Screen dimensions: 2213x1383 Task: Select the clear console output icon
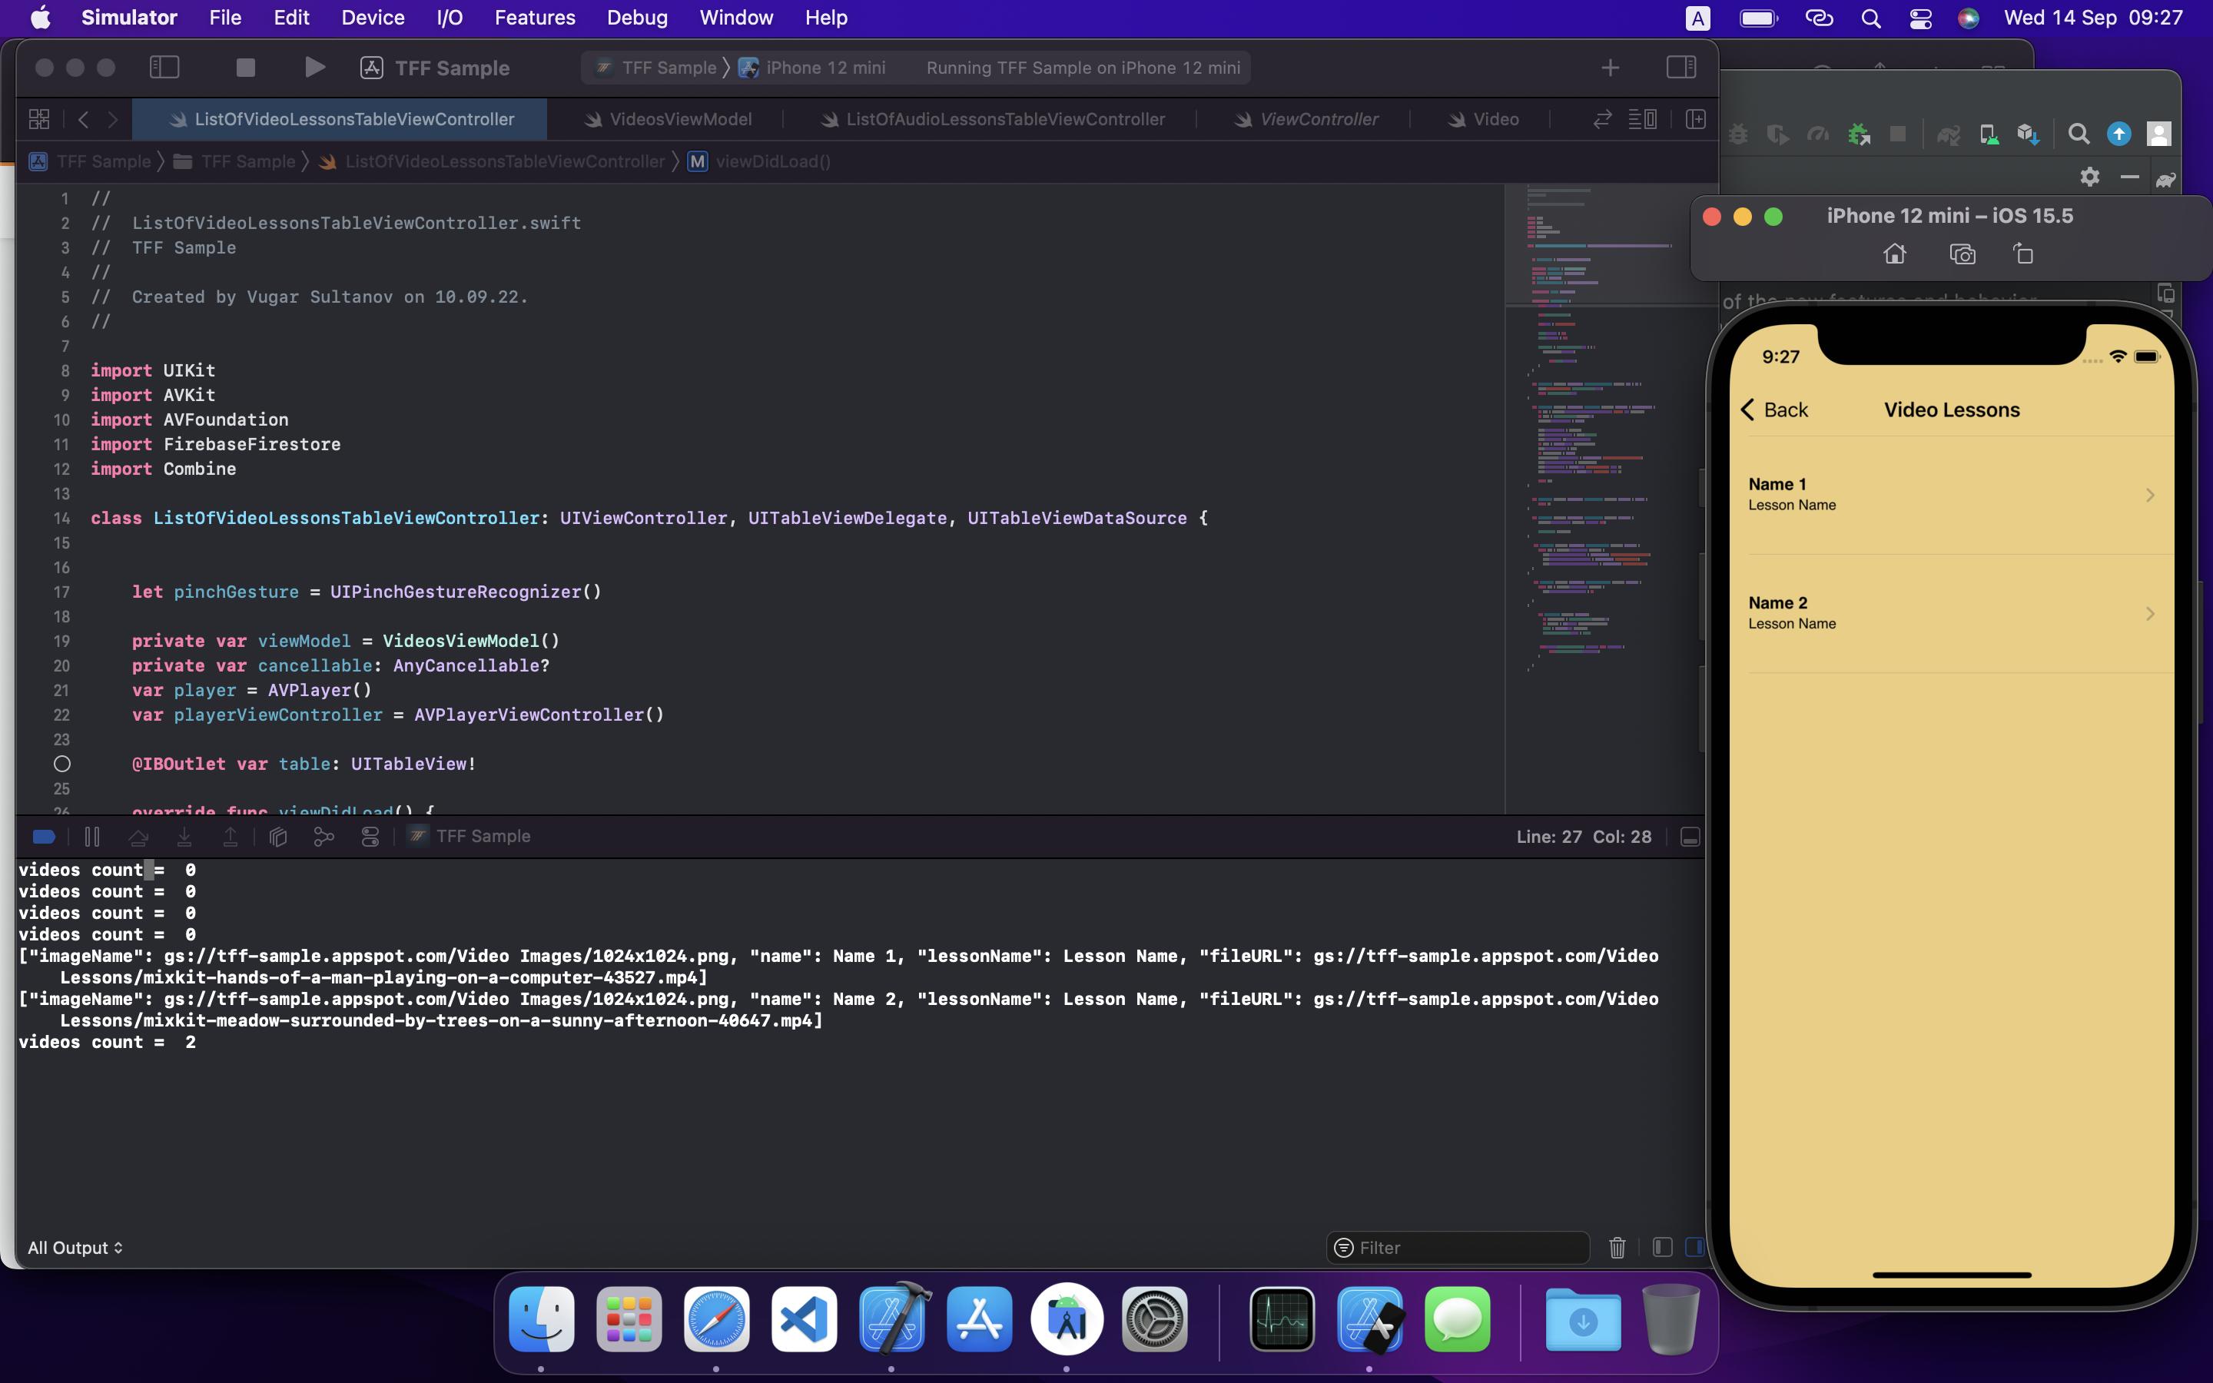point(1617,1248)
